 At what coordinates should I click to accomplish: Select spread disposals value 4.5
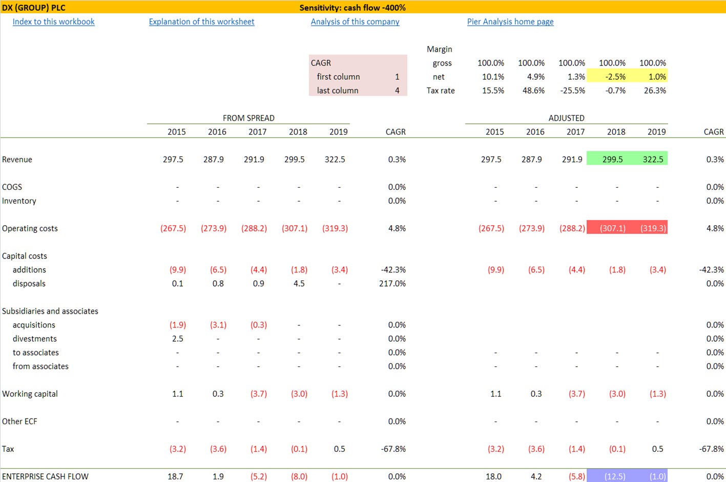[299, 284]
